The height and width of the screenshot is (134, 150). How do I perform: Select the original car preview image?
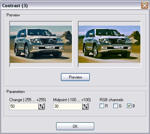(41, 44)
